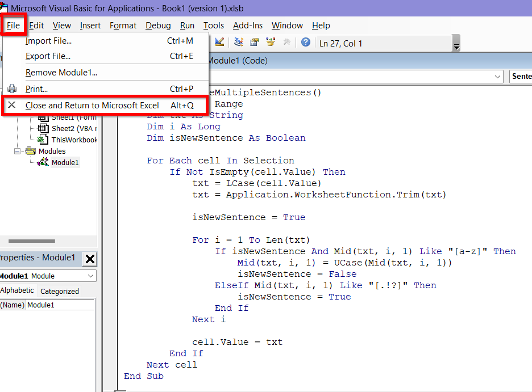The image size is (532, 392).
Task: Select Remove Module1 menu entry
Action: pyautogui.click(x=105, y=73)
